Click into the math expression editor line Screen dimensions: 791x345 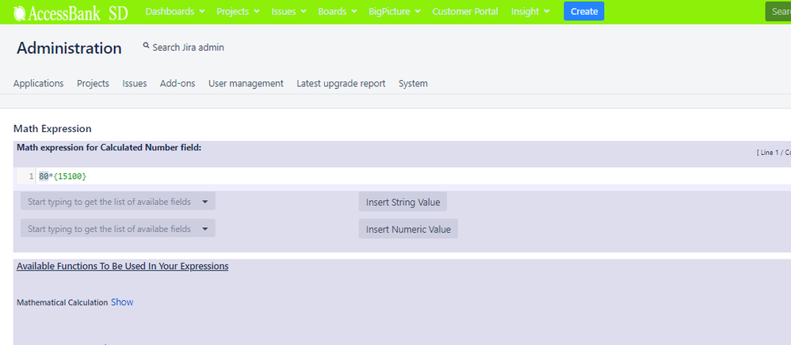pyautogui.click(x=414, y=176)
